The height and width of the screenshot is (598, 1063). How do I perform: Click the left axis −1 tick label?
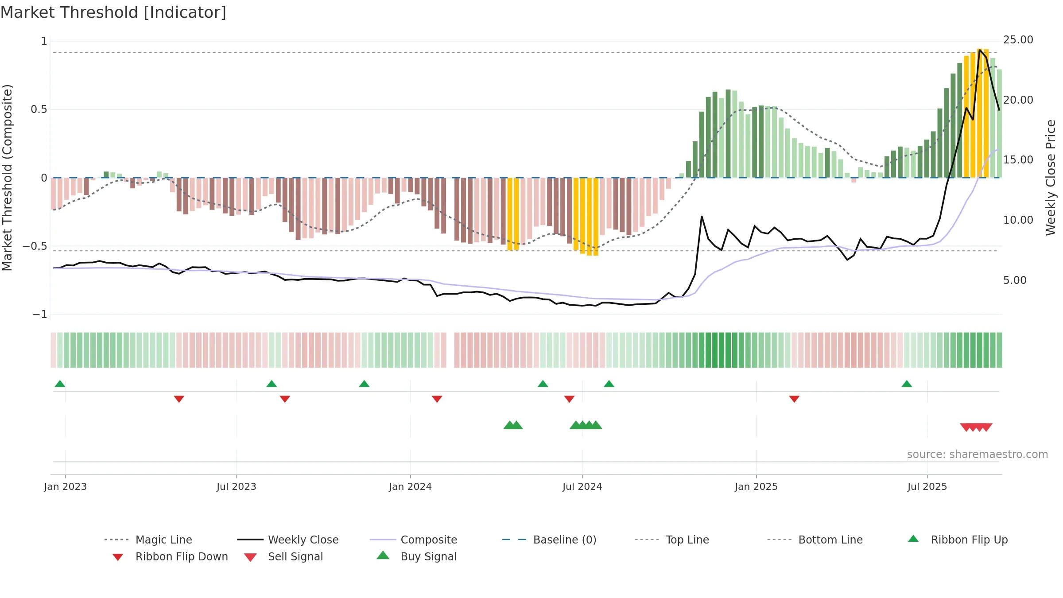pos(40,315)
